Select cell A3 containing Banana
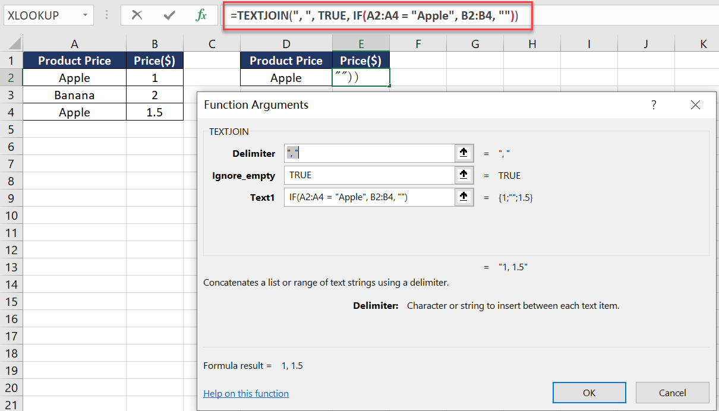 click(74, 95)
